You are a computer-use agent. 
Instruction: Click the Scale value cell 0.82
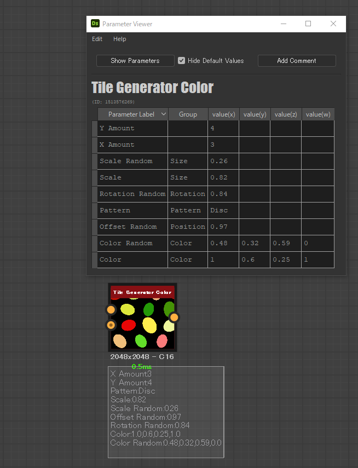(223, 177)
